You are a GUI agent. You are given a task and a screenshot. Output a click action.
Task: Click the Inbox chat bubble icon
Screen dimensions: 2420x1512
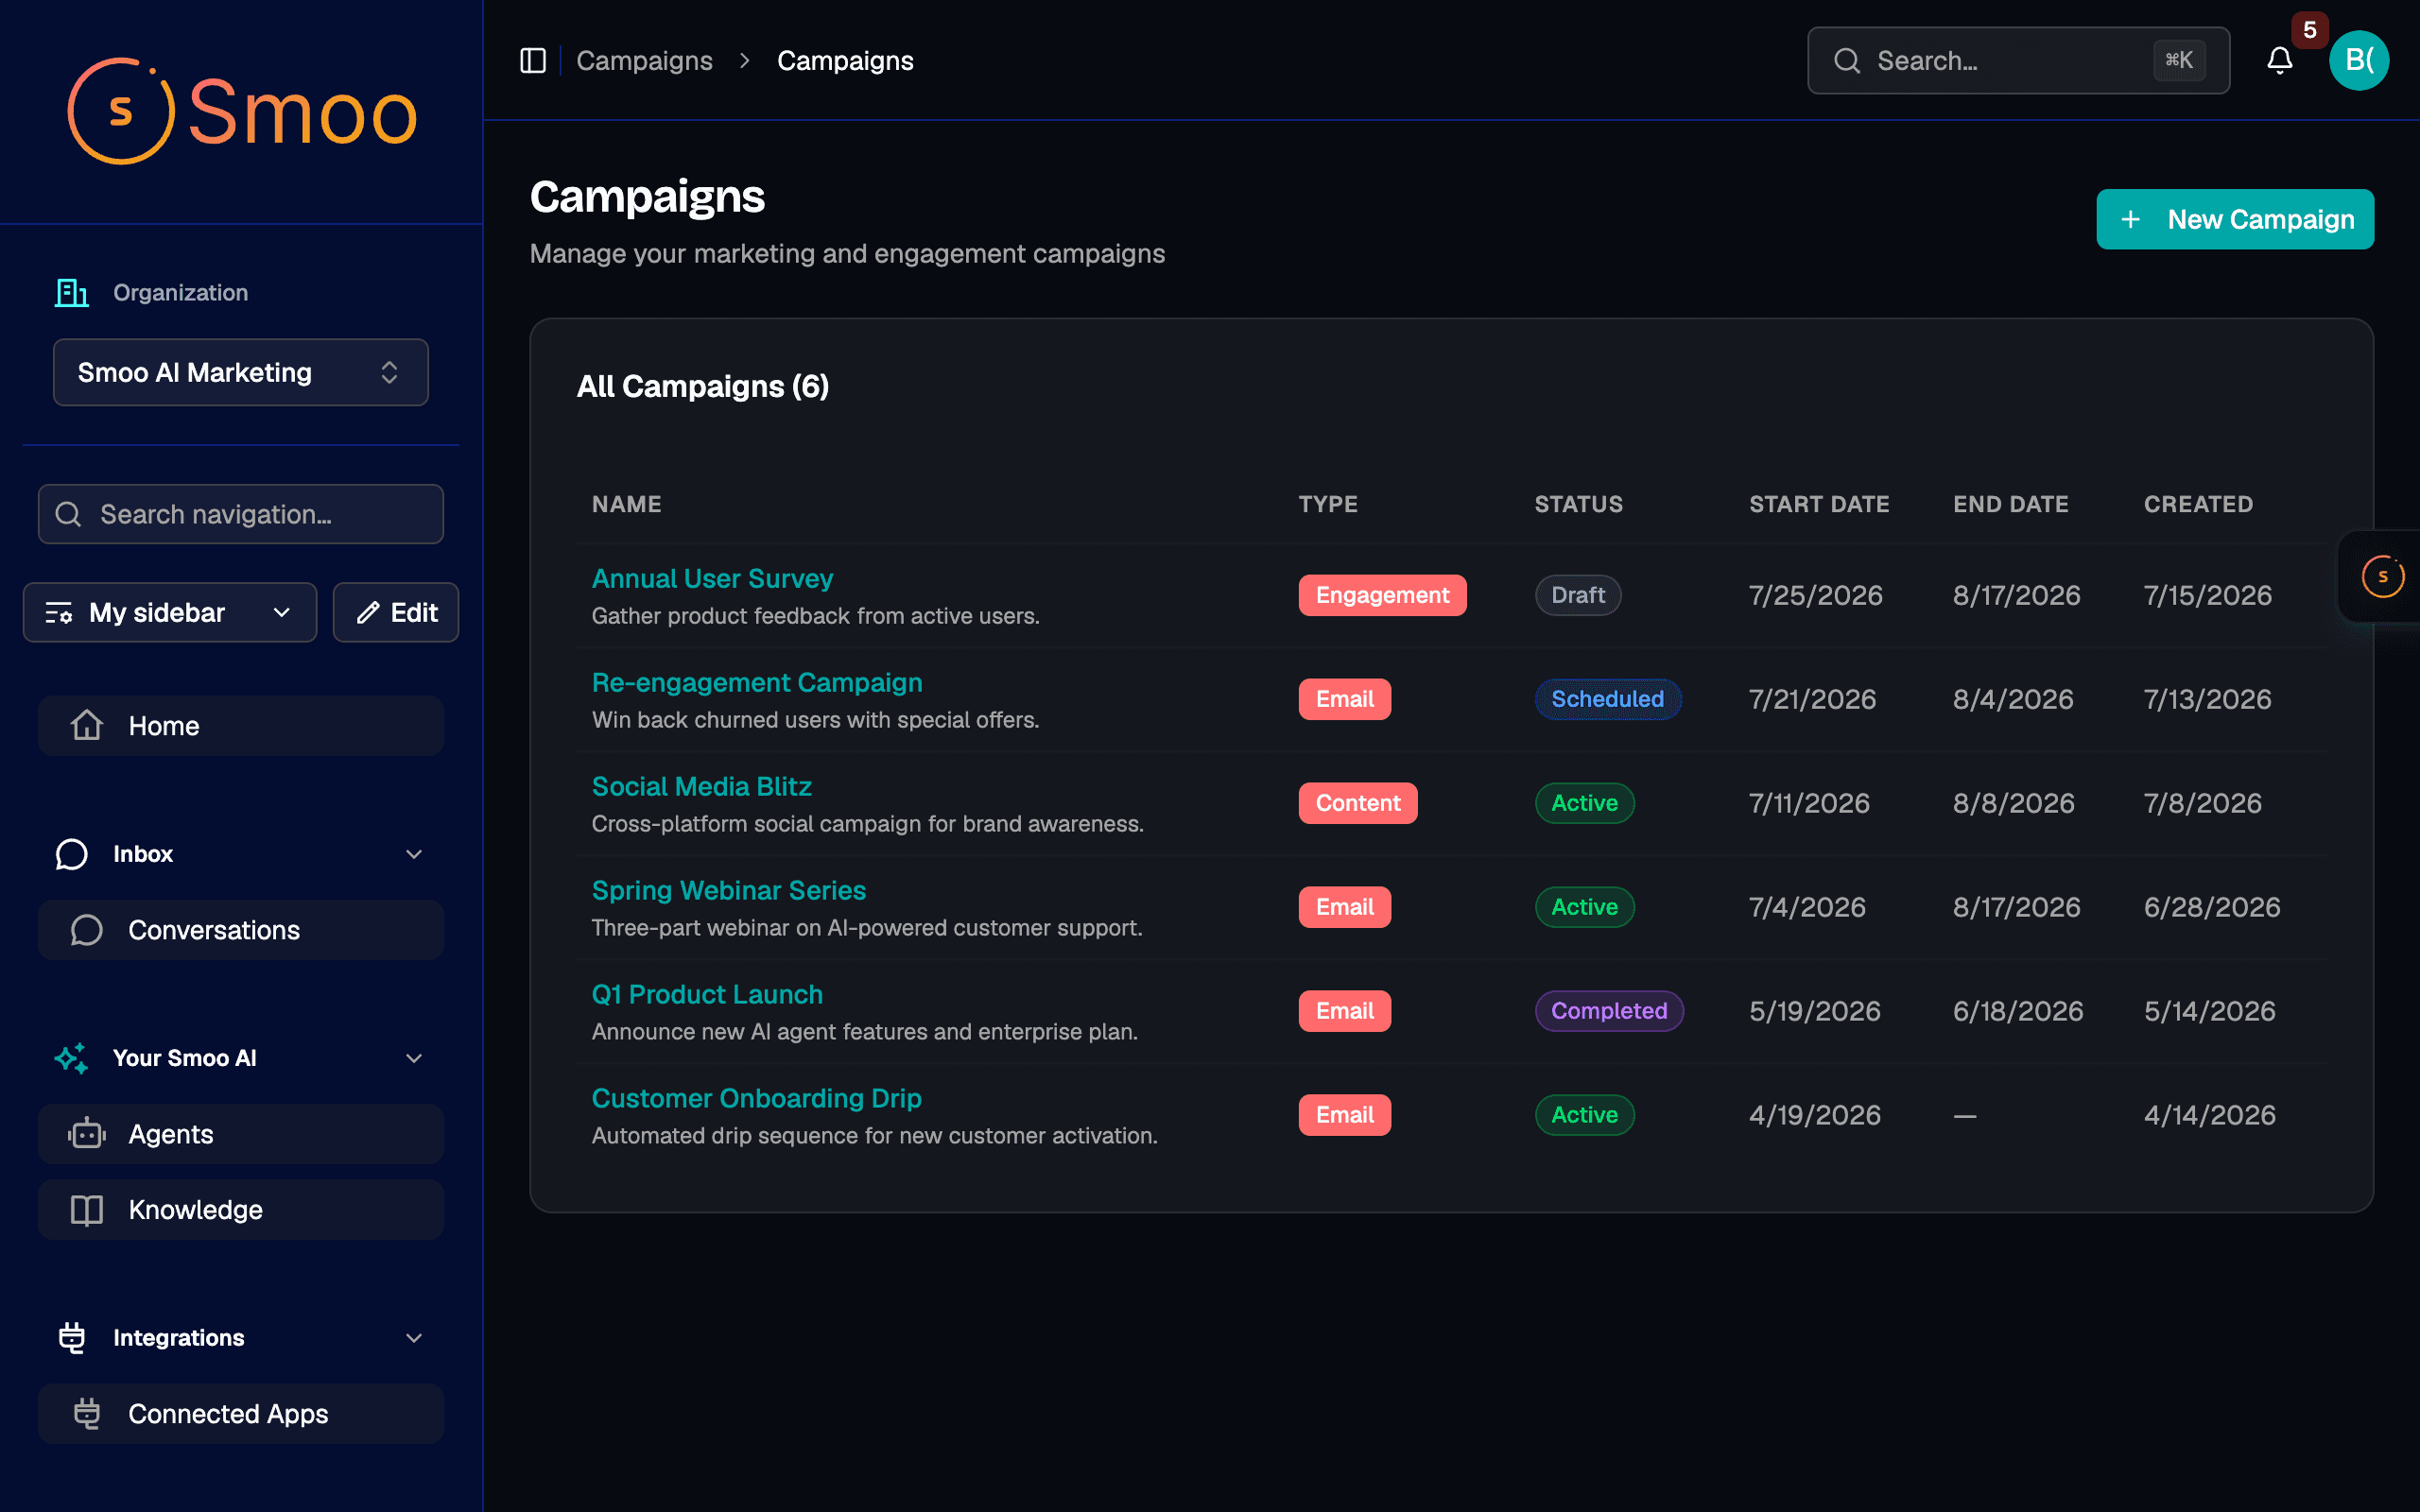(71, 854)
